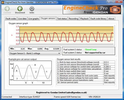Screen dimensions: 124x100
Task: Select the Oxygen sensors tab
Action: [48, 18]
